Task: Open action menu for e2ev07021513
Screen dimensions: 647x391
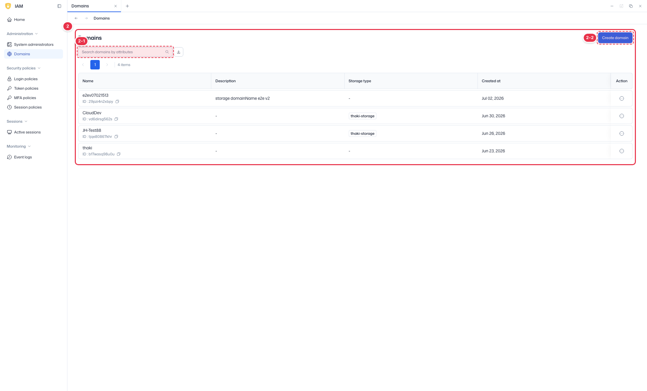Action: 622,98
